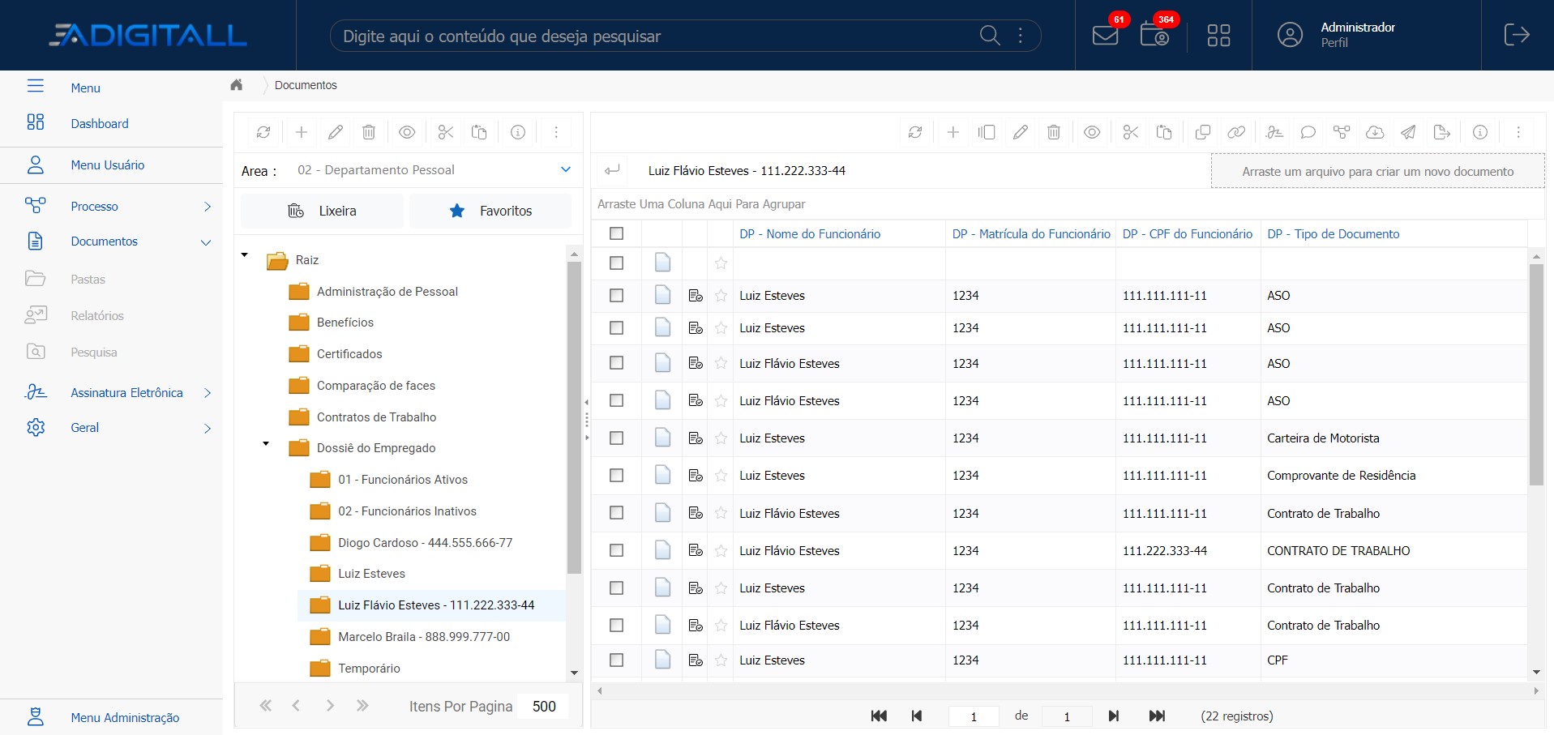The image size is (1554, 735).
Task: Toggle document preview eye icon in list toolbar
Action: tap(1092, 132)
